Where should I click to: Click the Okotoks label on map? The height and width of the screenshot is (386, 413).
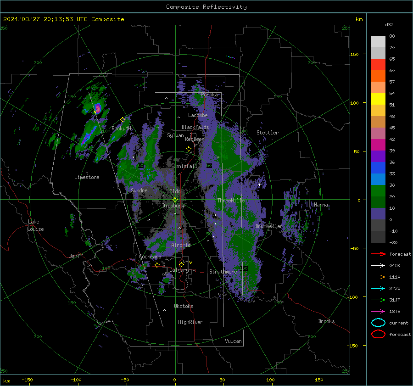[184, 306]
